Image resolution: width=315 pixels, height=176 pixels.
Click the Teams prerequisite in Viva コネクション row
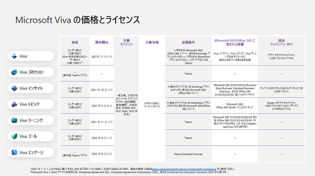pyautogui.click(x=188, y=74)
